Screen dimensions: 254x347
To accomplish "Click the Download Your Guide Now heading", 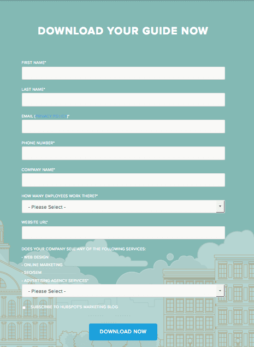I will (123, 31).
